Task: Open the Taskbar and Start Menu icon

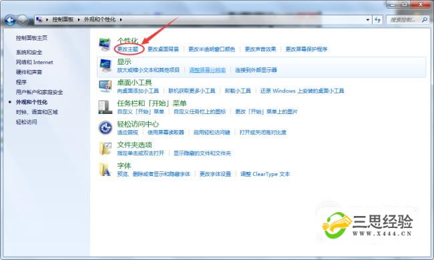Action: (105, 107)
